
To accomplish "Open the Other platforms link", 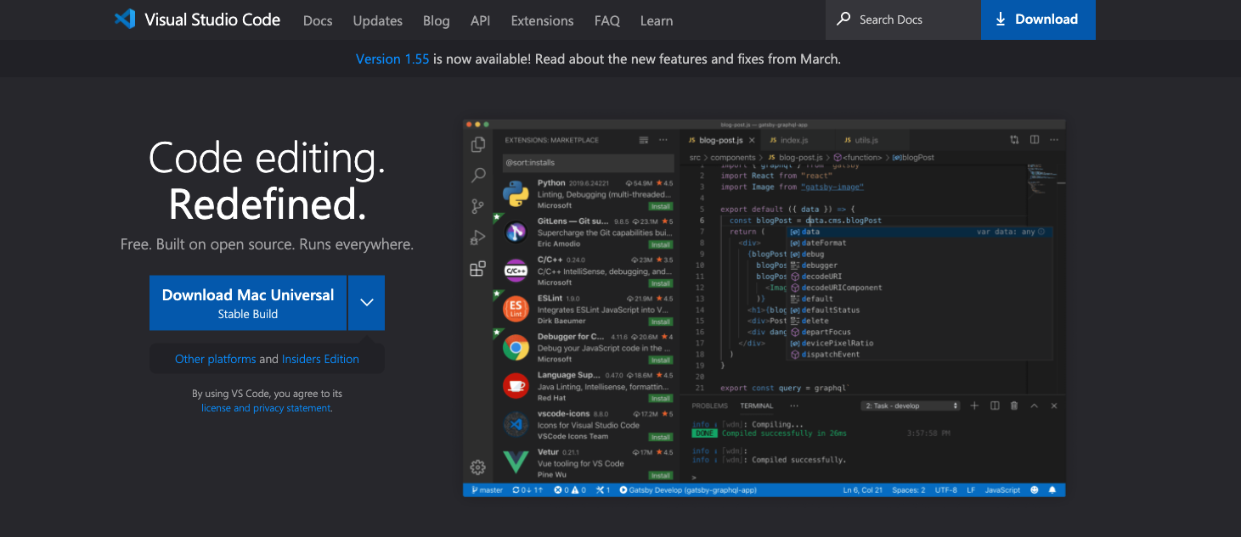I will 215,359.
